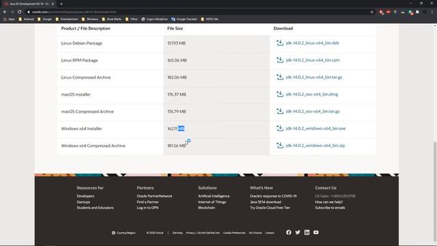Download icon for linux-x64_bin.tar.gz
The height and width of the screenshot is (246, 437).
[x=280, y=77]
